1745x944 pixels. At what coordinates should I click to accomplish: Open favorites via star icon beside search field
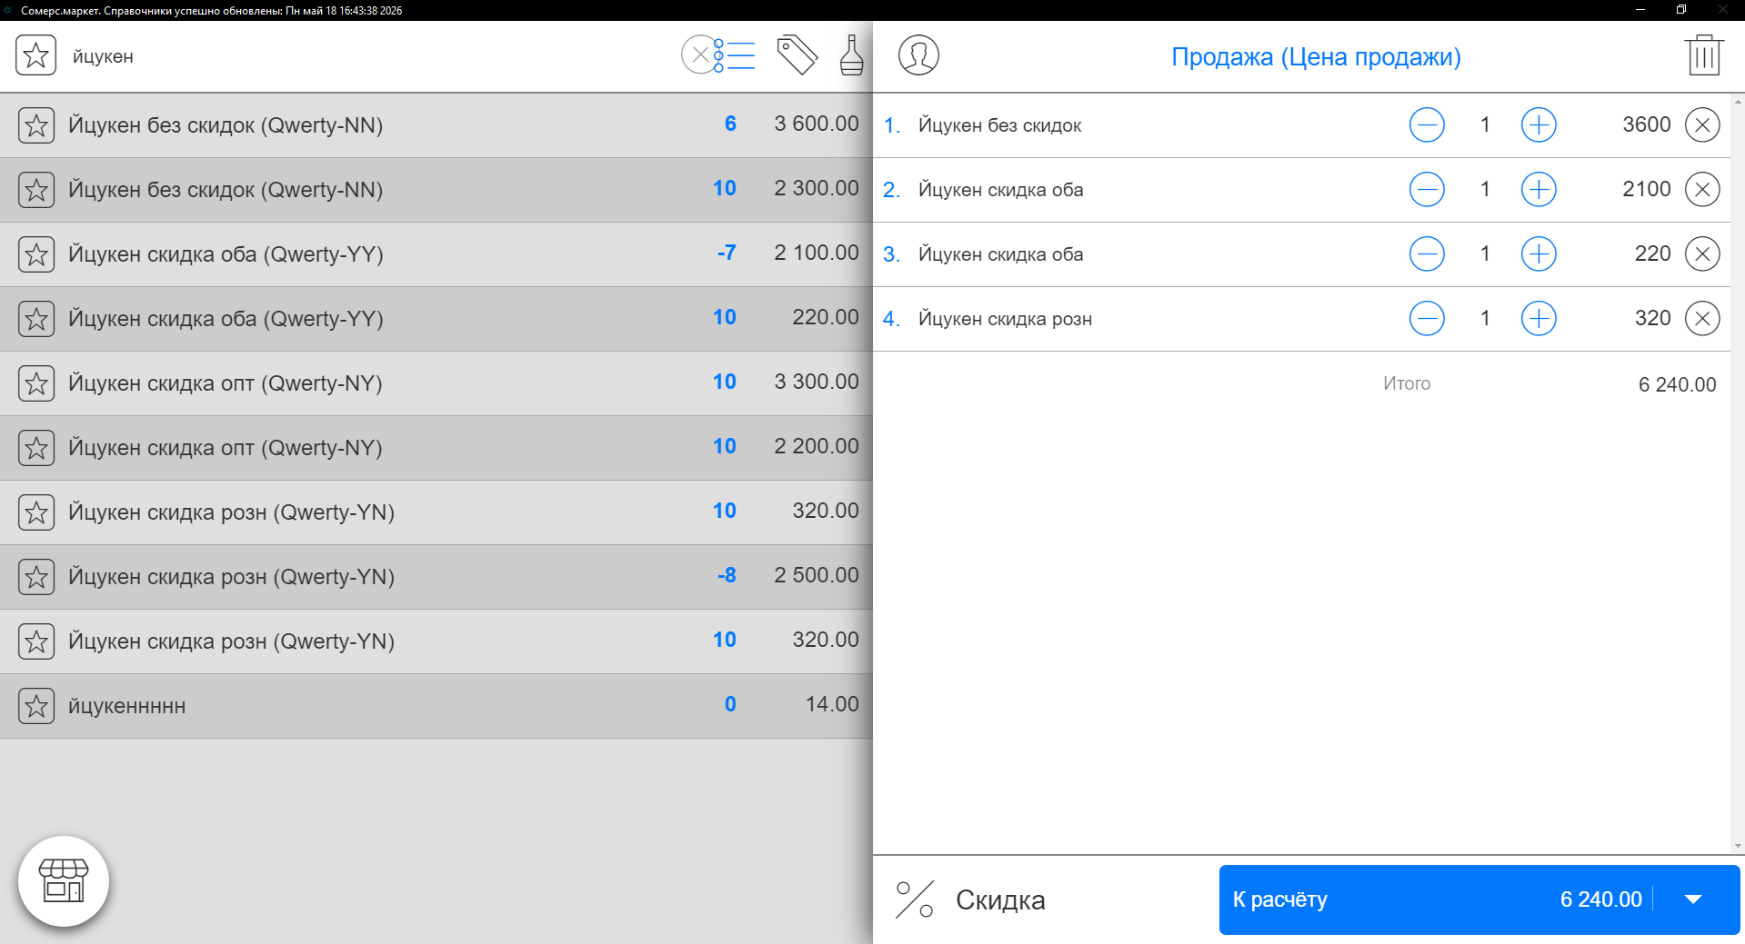click(35, 55)
